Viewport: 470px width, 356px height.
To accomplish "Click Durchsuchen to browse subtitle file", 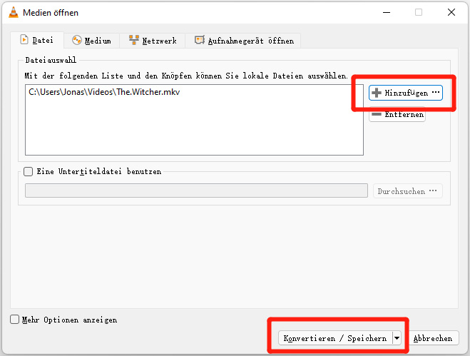I will pos(408,191).
